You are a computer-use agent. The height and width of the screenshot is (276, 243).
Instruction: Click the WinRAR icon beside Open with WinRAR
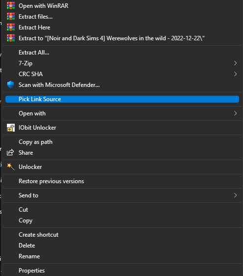11,5
